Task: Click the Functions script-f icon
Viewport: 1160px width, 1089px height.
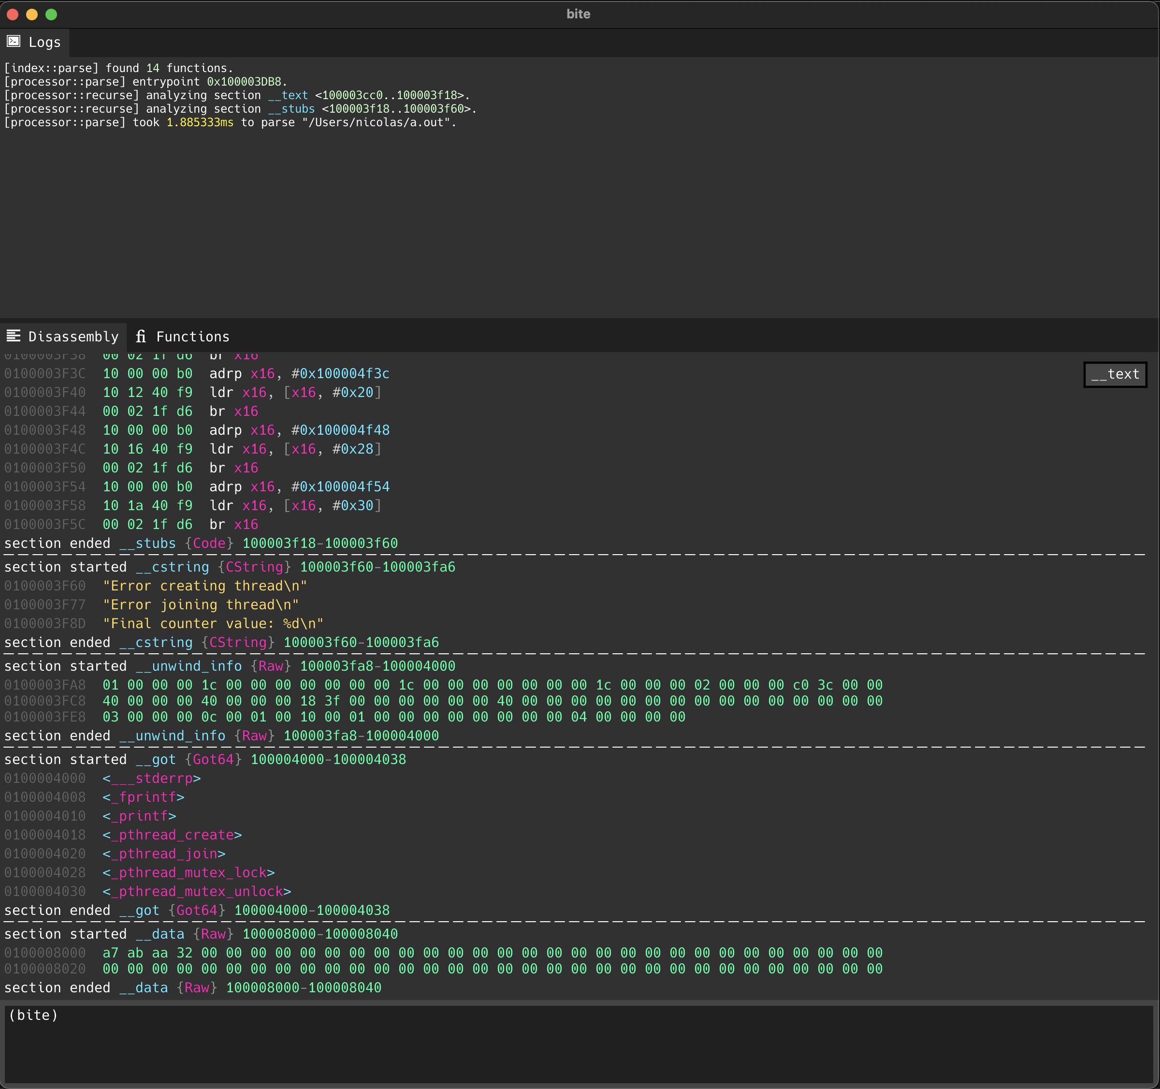Action: tap(141, 337)
